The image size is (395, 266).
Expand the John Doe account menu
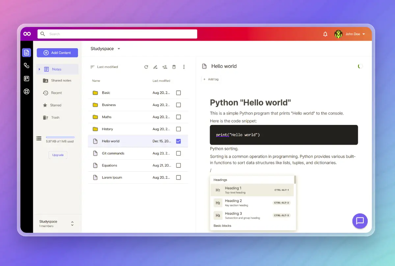[363, 34]
